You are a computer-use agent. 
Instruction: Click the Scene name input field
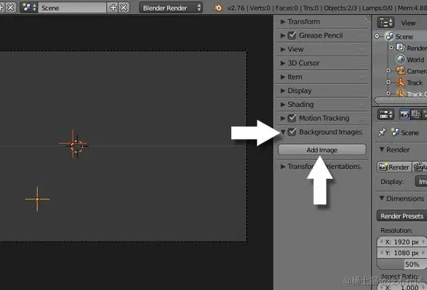[x=72, y=8]
